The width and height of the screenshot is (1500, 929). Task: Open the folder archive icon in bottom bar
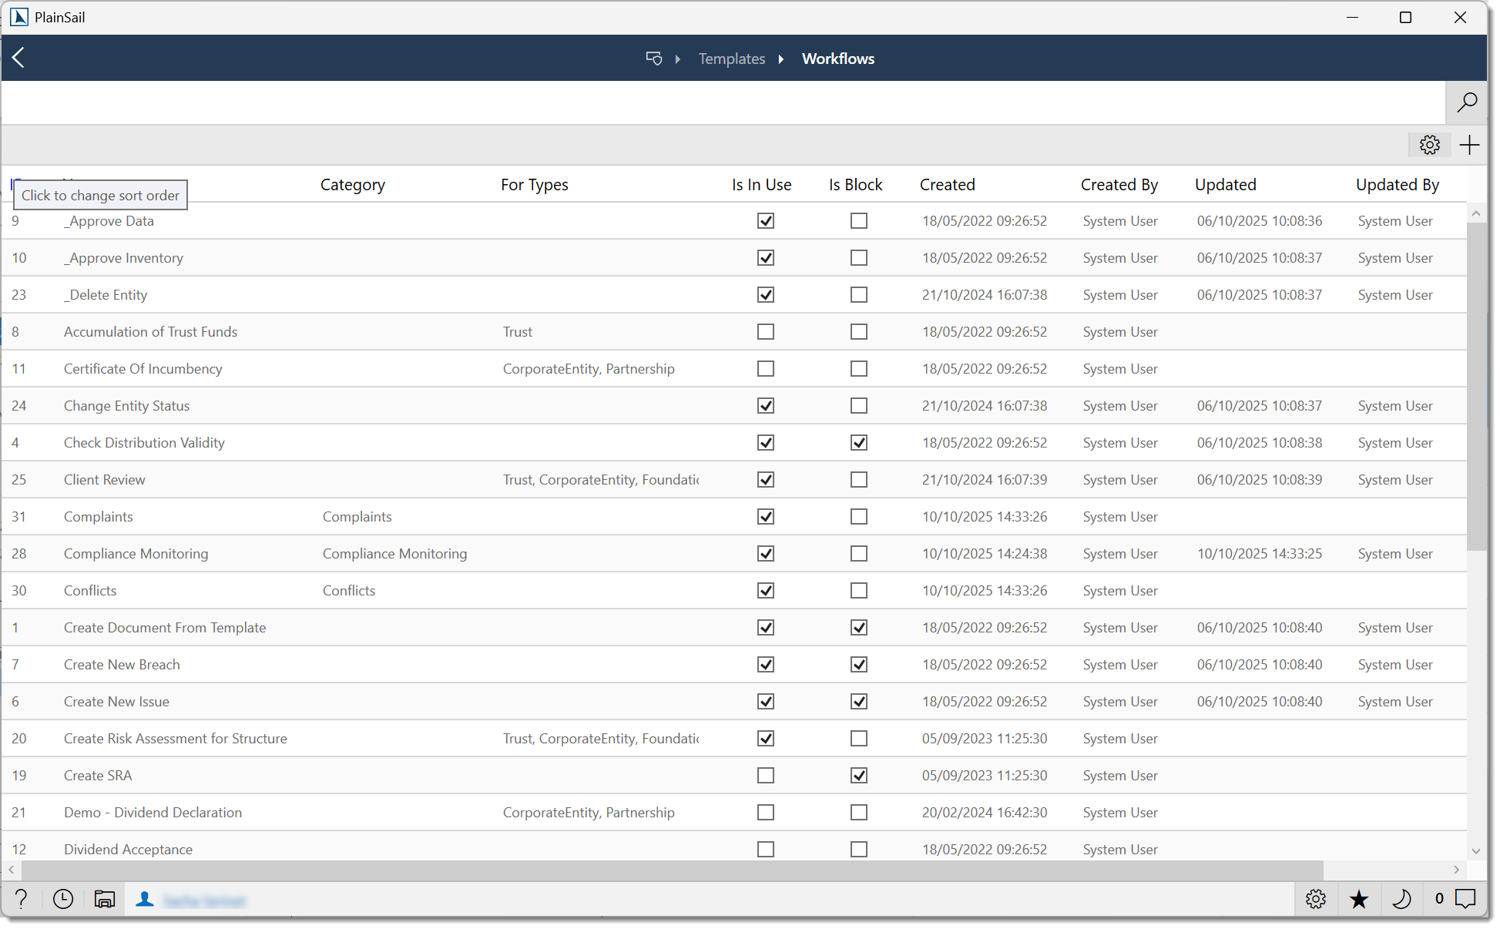pos(104,899)
